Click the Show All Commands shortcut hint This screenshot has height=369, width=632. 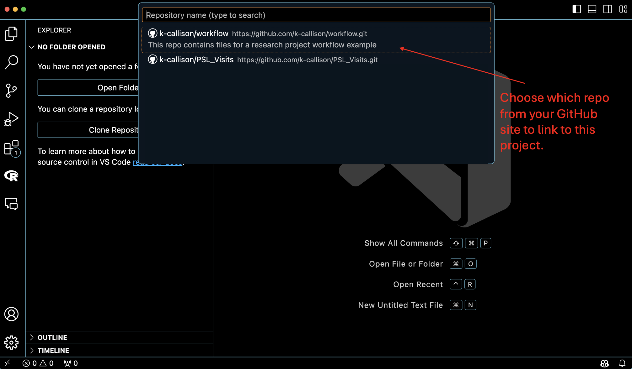(x=427, y=243)
